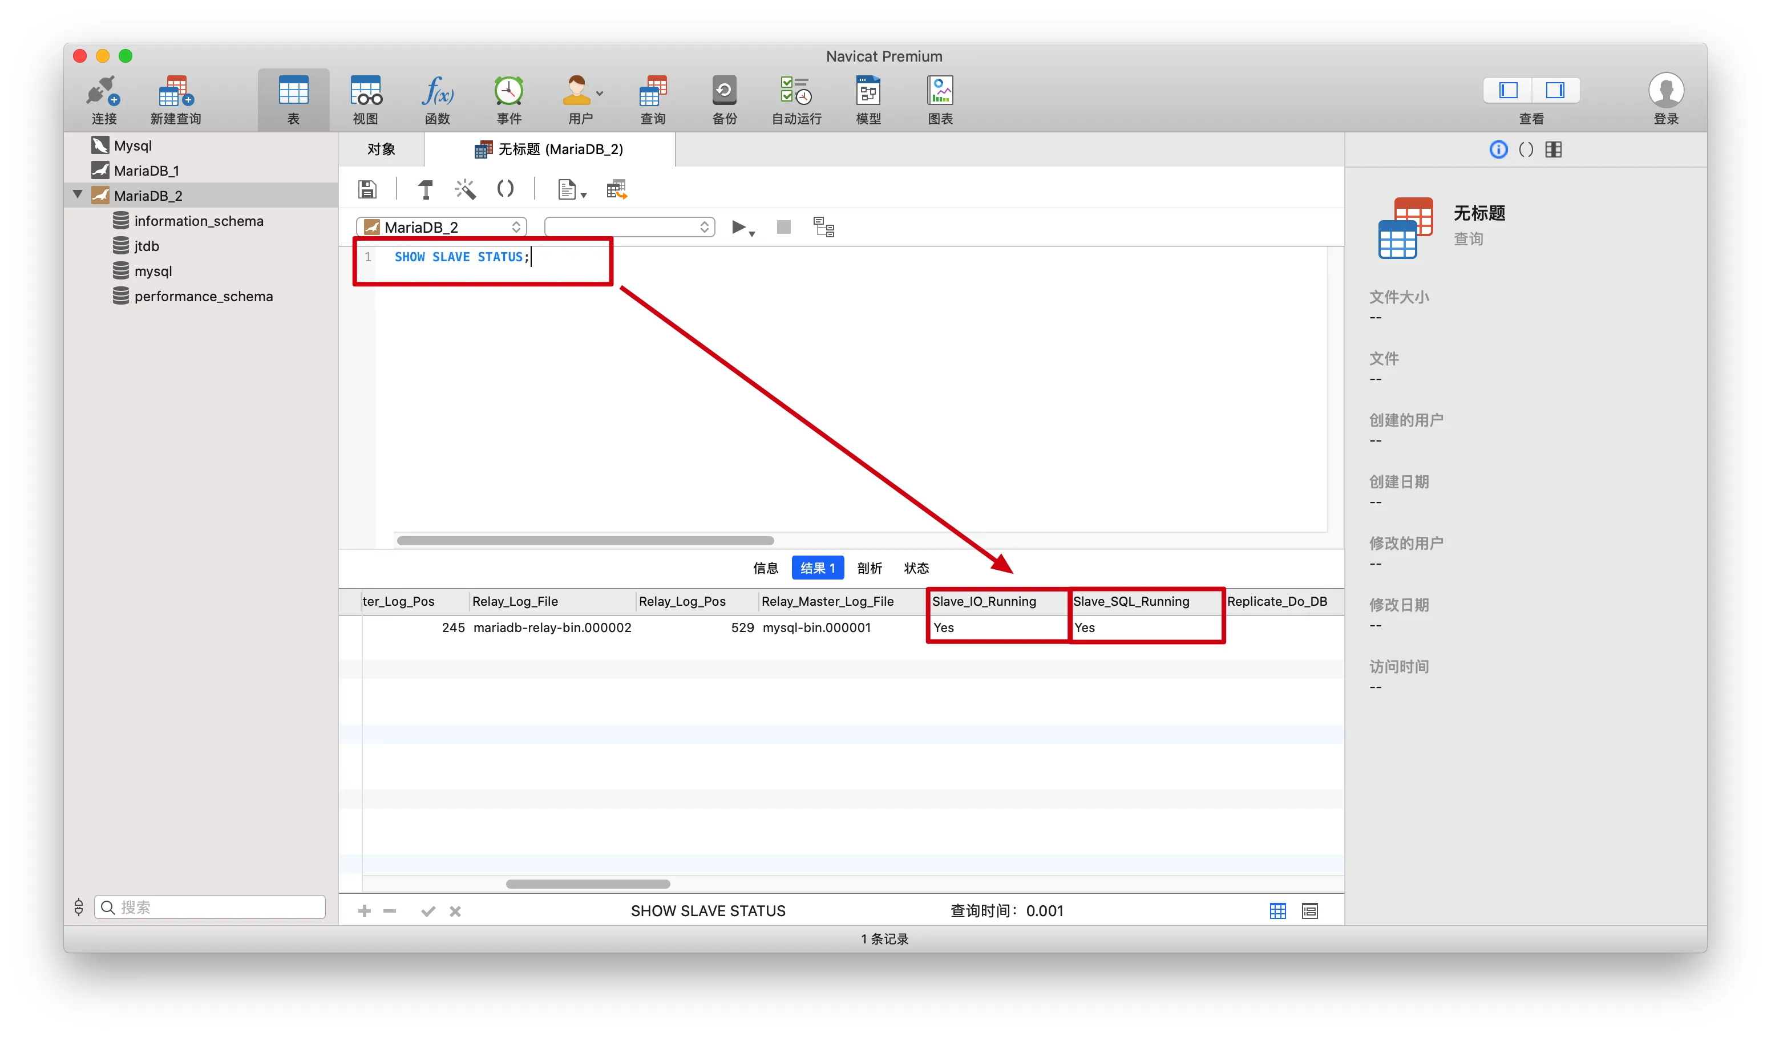Select the mariadb-relay-bin.000002 cell
This screenshot has width=1771, height=1037.
(552, 627)
